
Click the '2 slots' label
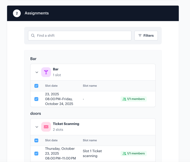[x=58, y=129]
